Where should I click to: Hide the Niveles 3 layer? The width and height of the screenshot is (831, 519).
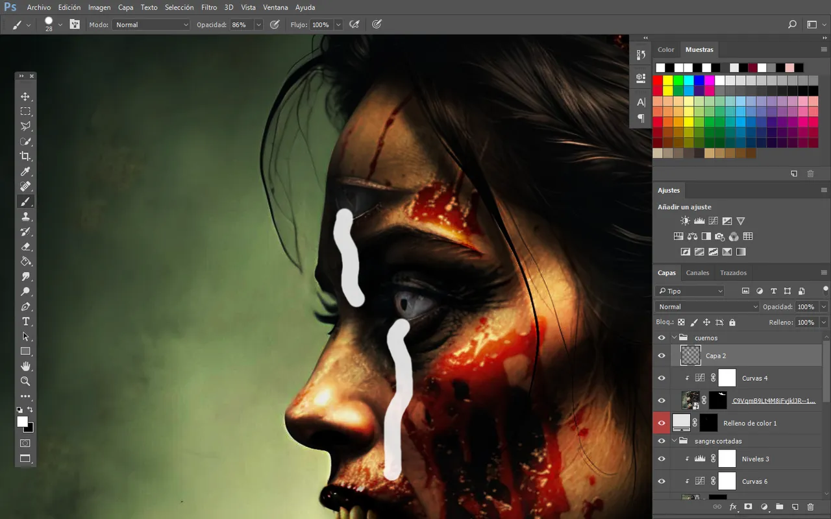[662, 459]
